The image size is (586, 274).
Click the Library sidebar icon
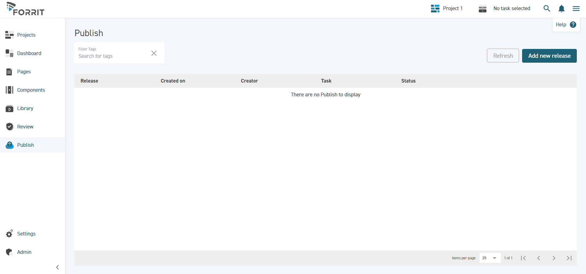(9, 108)
